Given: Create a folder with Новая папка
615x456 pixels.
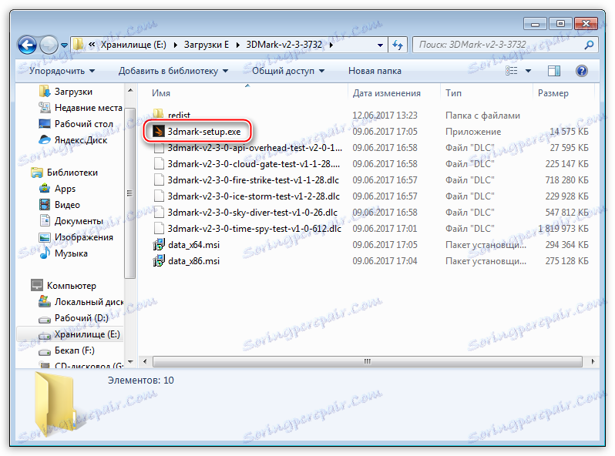Looking at the screenshot, I should coord(375,71).
